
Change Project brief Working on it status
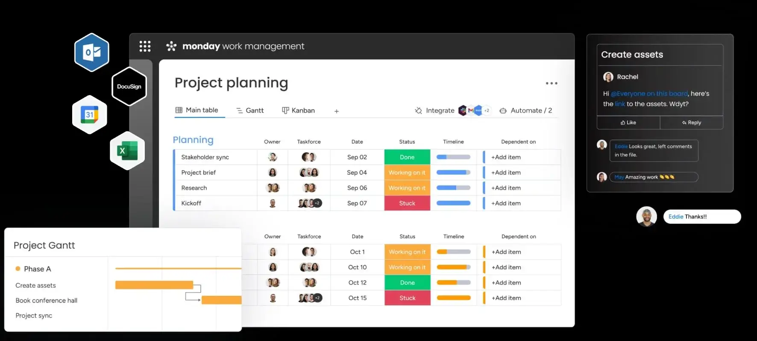pos(407,173)
